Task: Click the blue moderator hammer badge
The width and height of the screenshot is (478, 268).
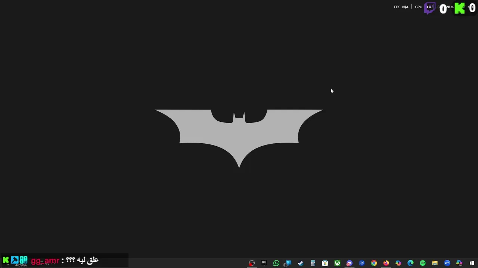Action: click(x=15, y=260)
